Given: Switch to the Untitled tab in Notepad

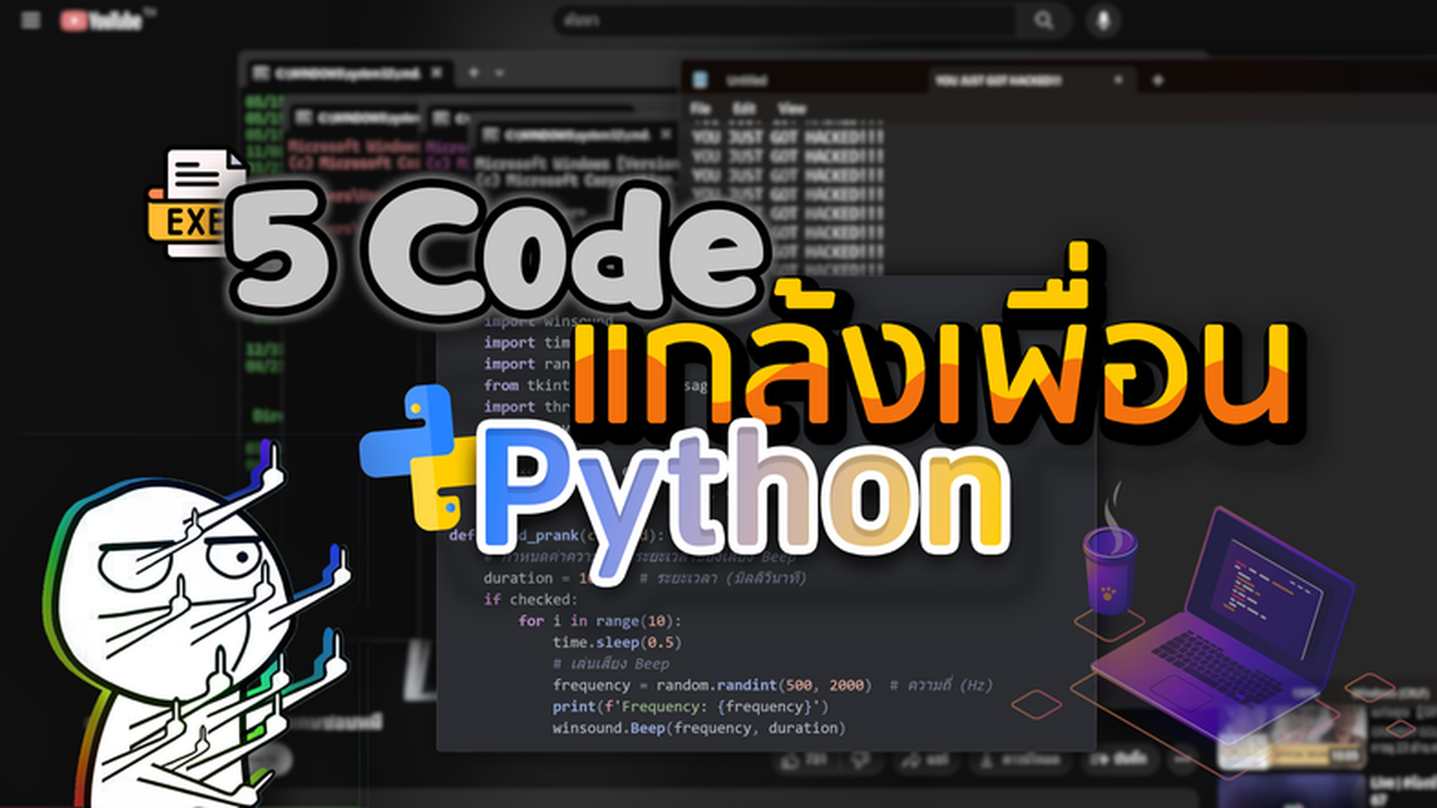Looking at the screenshot, I should (x=747, y=81).
